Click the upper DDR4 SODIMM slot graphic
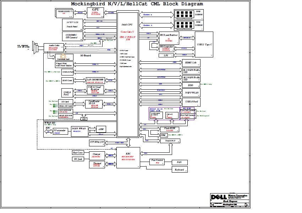 [x=184, y=14]
